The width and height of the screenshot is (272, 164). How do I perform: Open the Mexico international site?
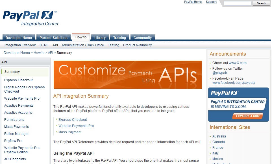pos(217,159)
